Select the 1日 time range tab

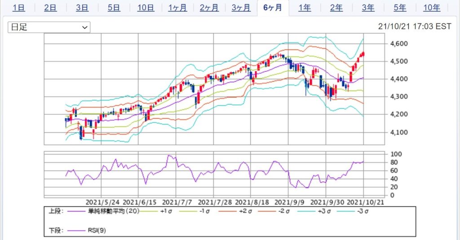coord(18,8)
